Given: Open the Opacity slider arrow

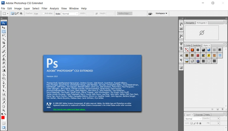Looking at the screenshot, I should 218,119.
